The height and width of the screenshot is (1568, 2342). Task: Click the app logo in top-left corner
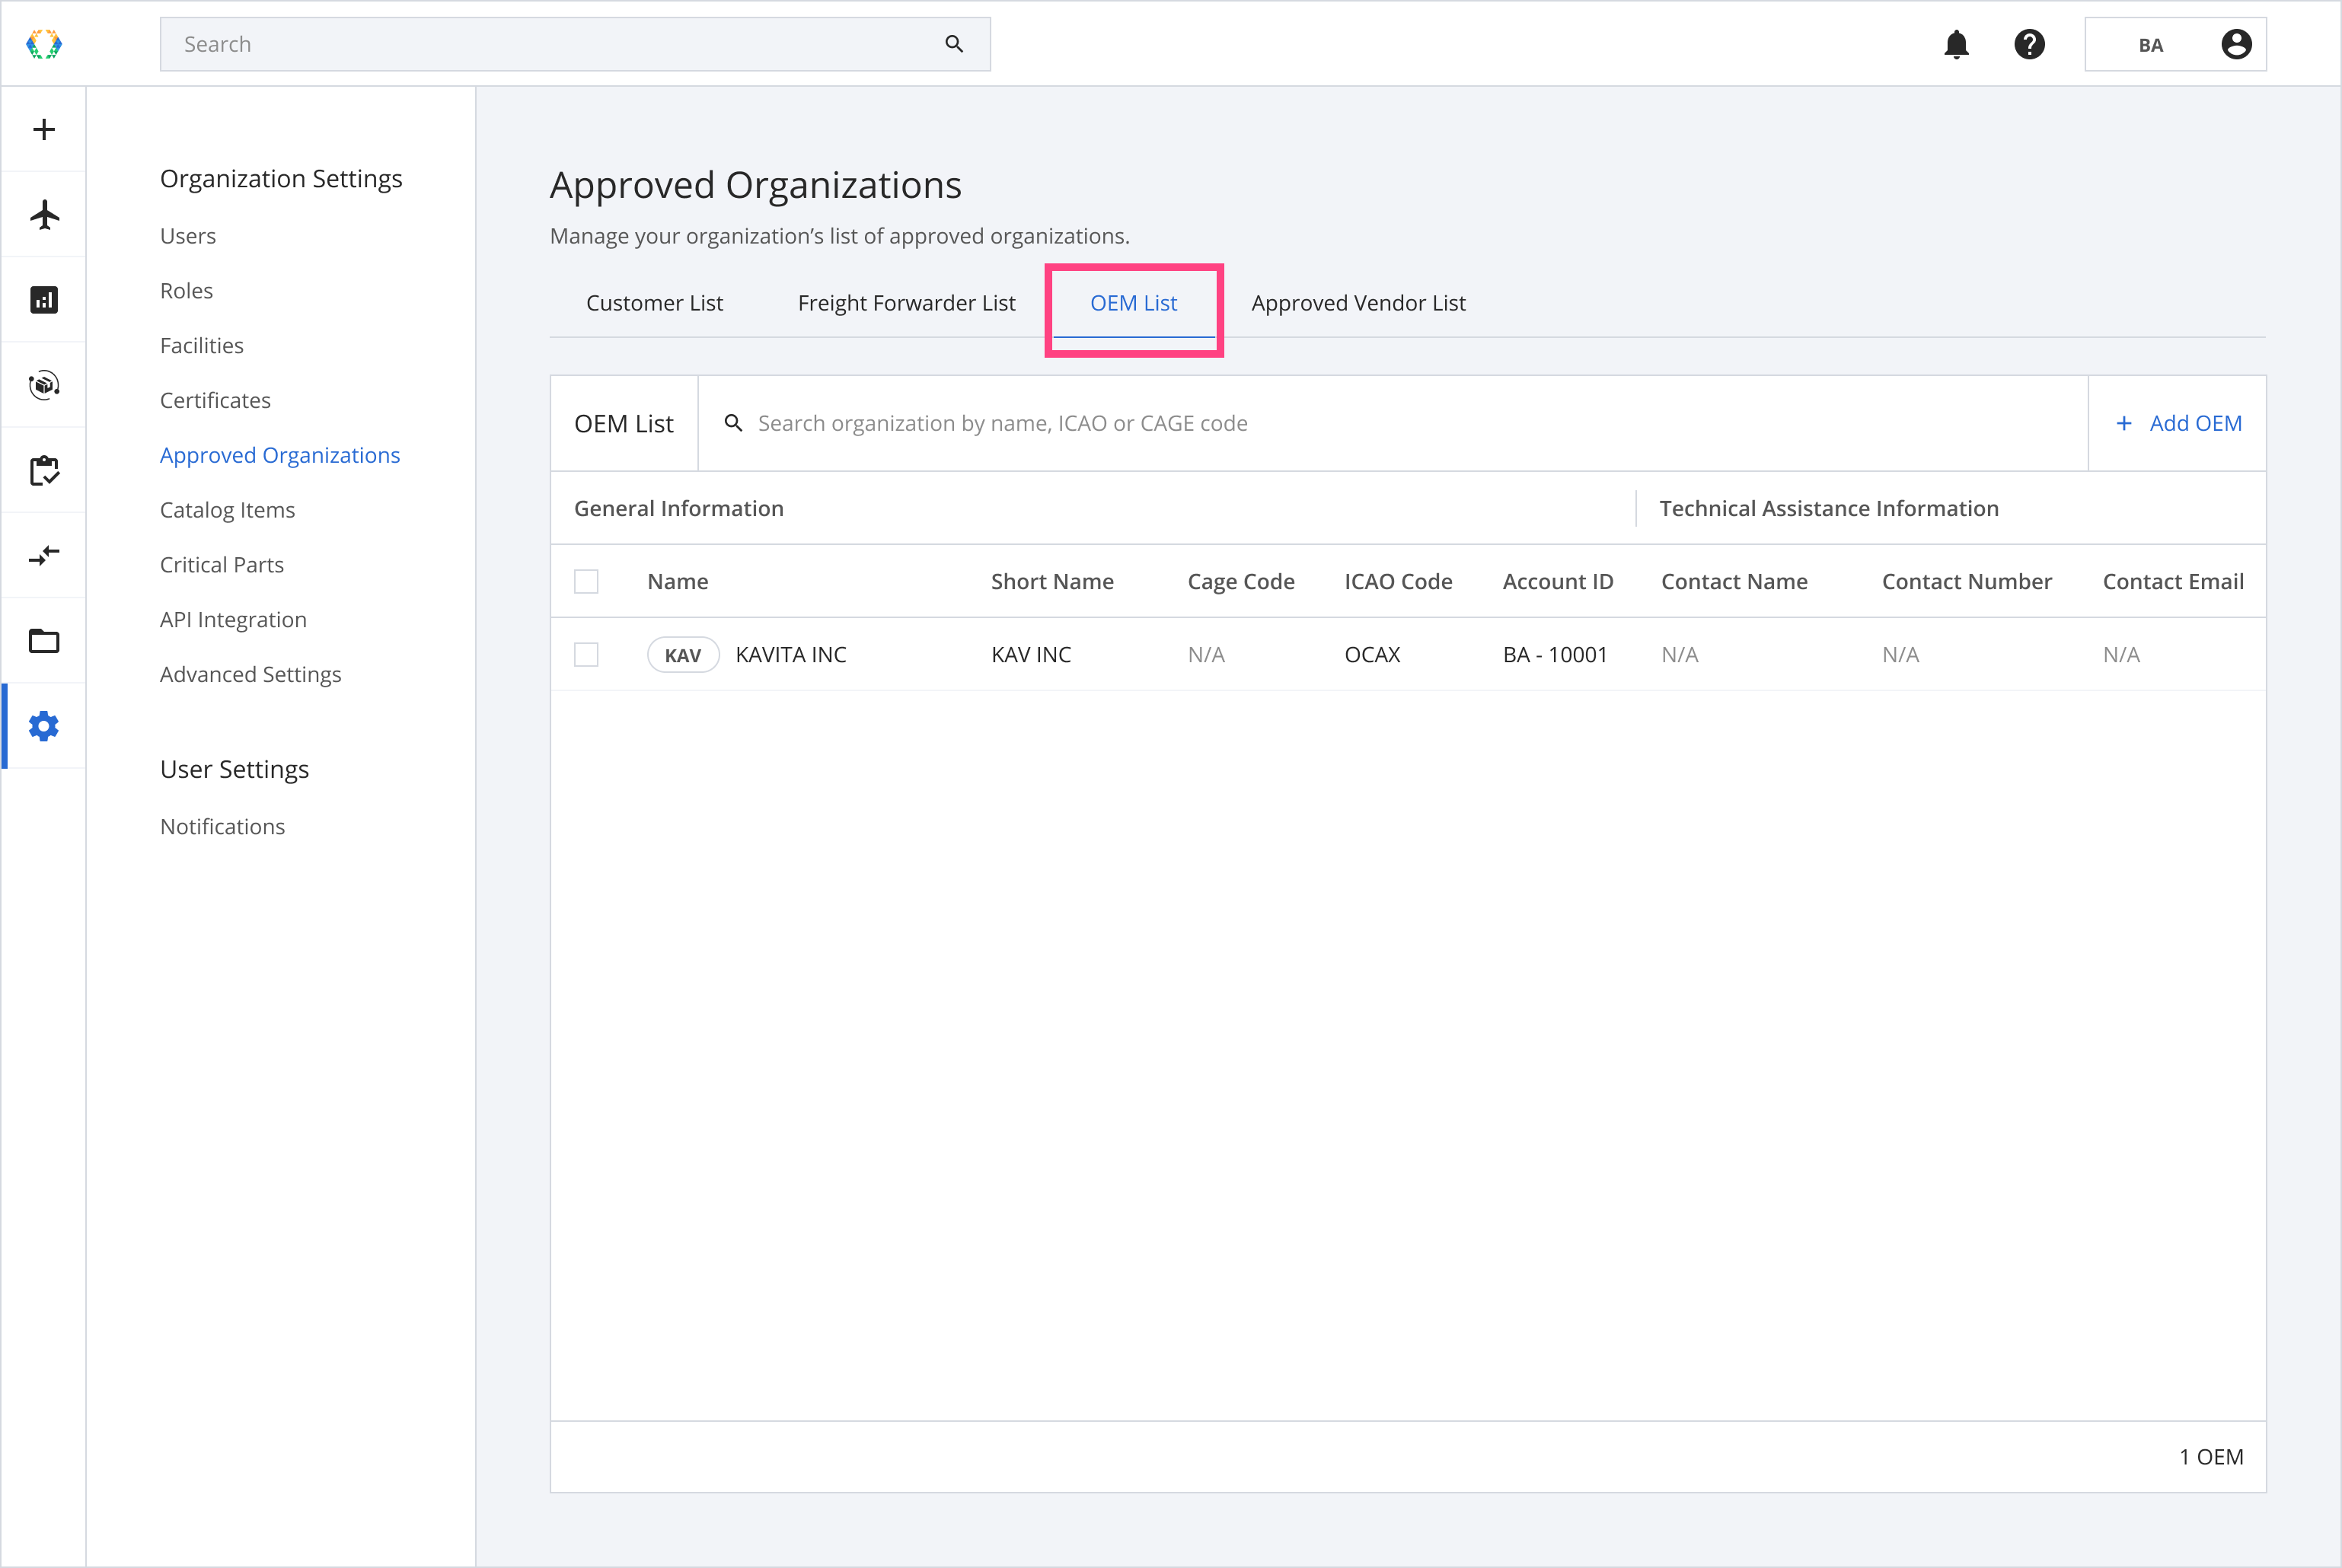tap(44, 44)
